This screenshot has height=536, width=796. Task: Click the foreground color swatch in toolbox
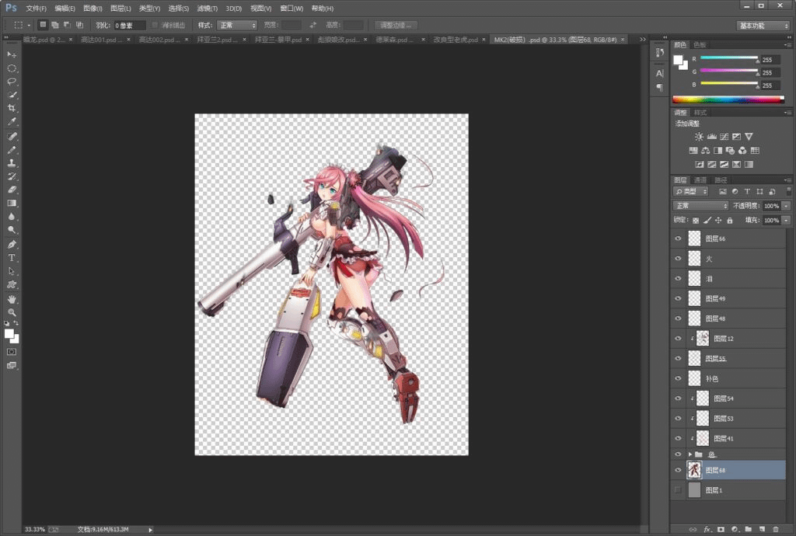pyautogui.click(x=9, y=334)
